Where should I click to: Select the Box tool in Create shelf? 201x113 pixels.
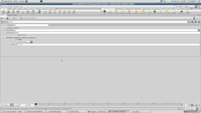(x=3, y=12)
